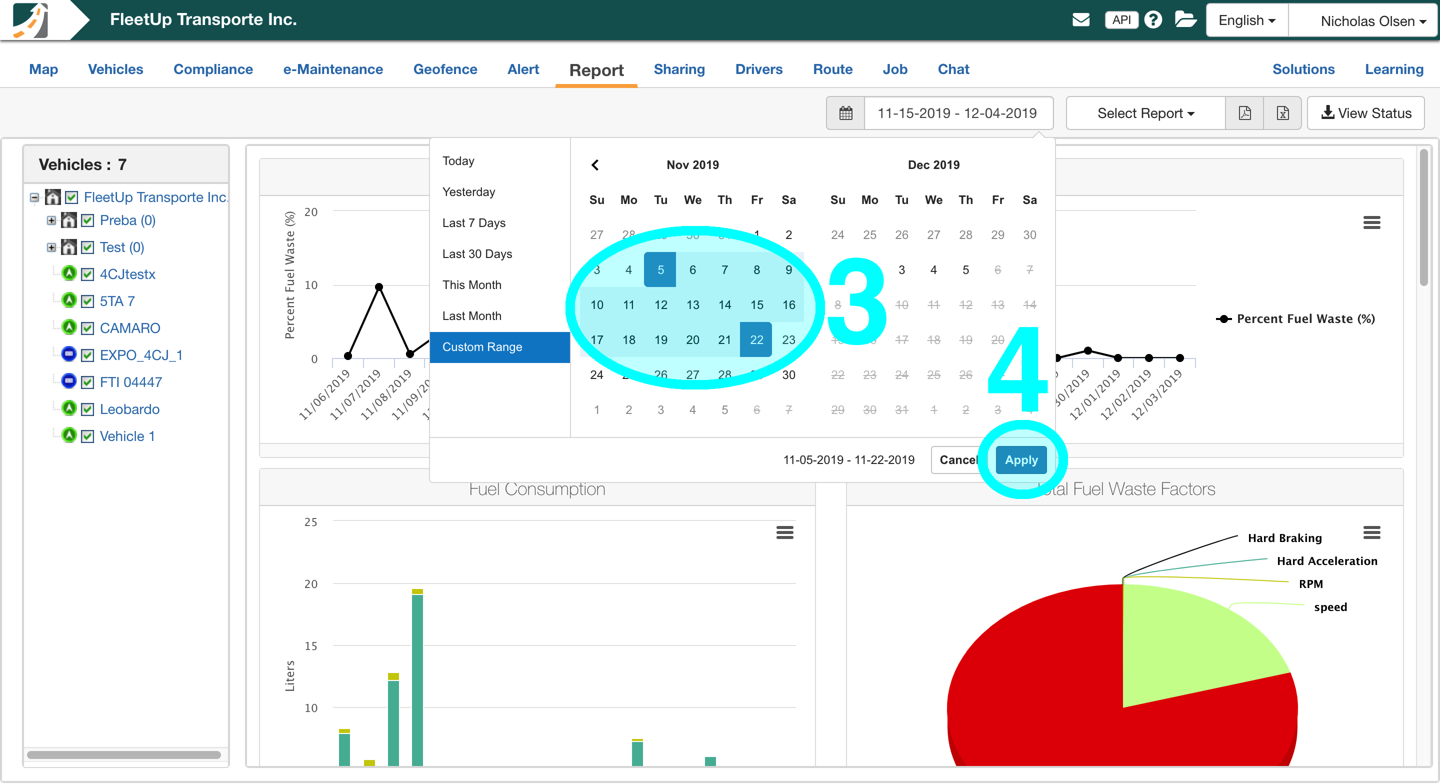The image size is (1440, 784).
Task: Click green status icon of Vehicle 1
Action: pyautogui.click(x=69, y=435)
